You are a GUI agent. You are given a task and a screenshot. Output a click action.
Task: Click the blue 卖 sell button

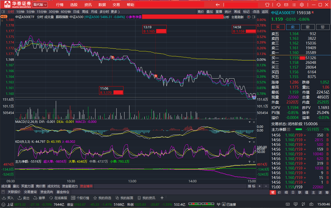point(293,27)
